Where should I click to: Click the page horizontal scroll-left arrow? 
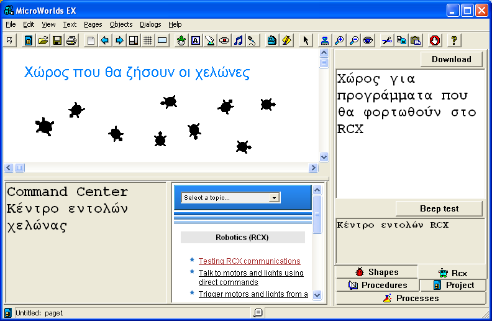click(x=9, y=168)
